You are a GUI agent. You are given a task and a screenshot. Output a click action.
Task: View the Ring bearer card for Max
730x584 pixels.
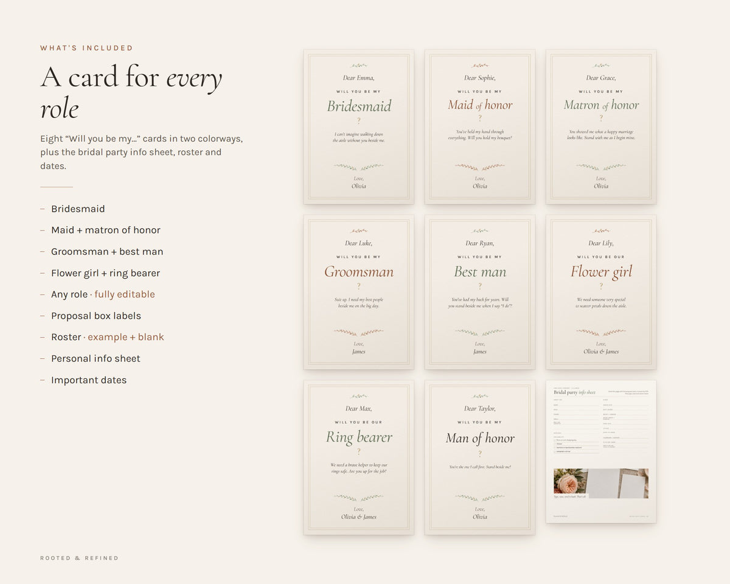click(358, 457)
